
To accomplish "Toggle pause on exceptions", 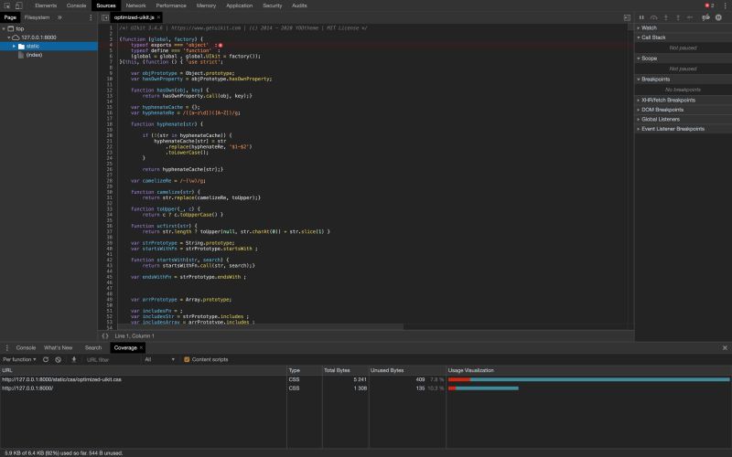I will [718, 17].
